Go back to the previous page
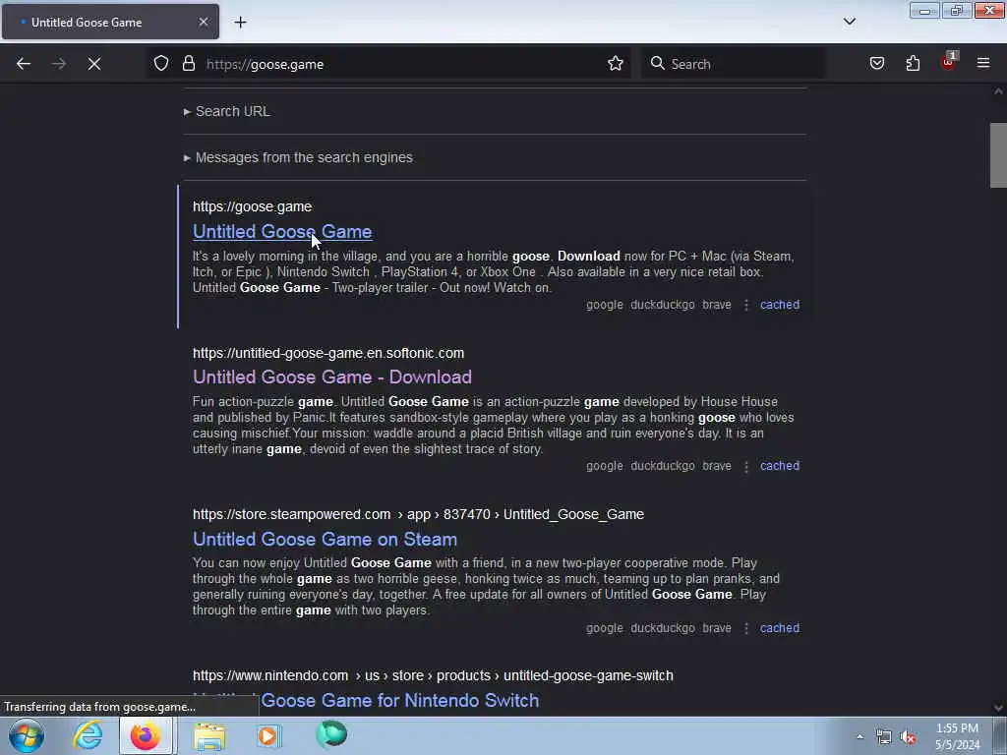The height and width of the screenshot is (755, 1007). [x=24, y=64]
